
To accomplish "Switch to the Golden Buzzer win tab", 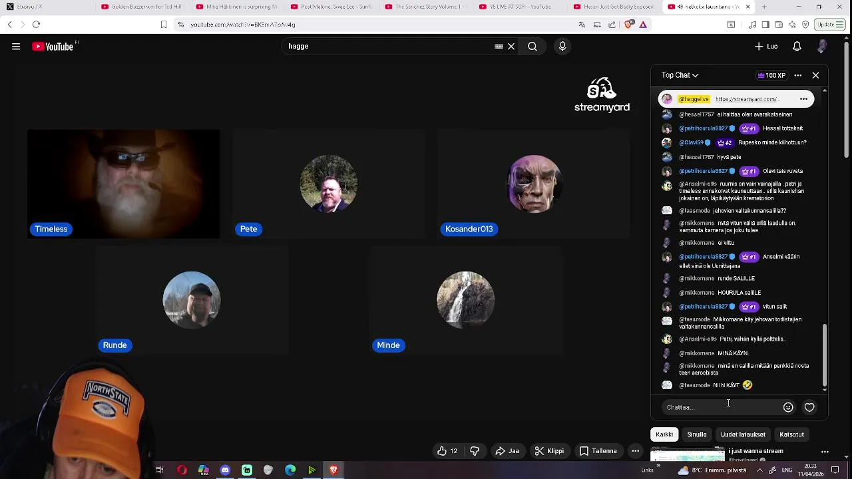I will [140, 7].
